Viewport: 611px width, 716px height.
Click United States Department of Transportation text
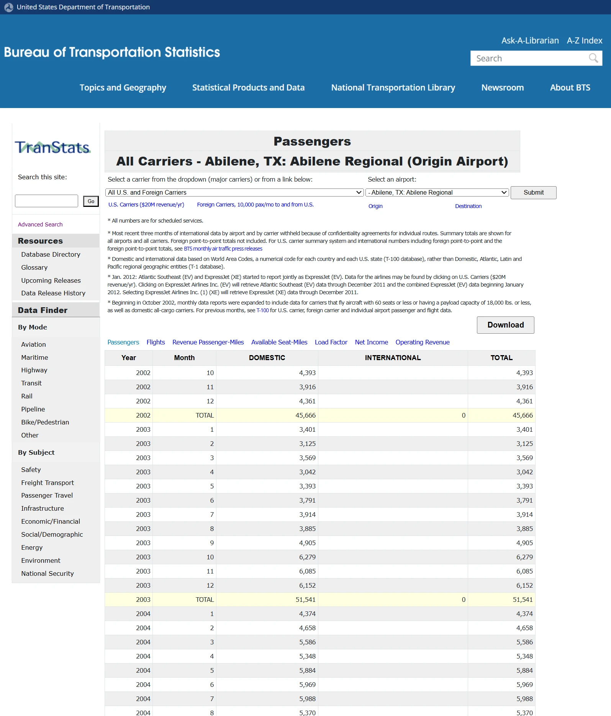[x=83, y=7]
